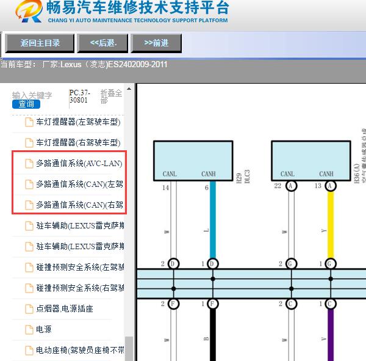Viewport: 366px width, 361px height.
Task: Open 电动座椅(驾驶员座椅不带 entry
Action: tap(80, 350)
